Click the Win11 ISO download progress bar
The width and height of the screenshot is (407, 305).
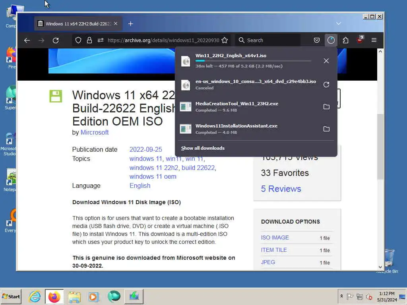253,61
